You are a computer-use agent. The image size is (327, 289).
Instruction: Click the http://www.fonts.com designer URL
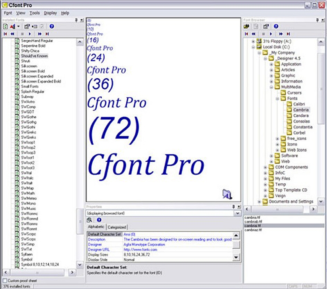(x=140, y=249)
